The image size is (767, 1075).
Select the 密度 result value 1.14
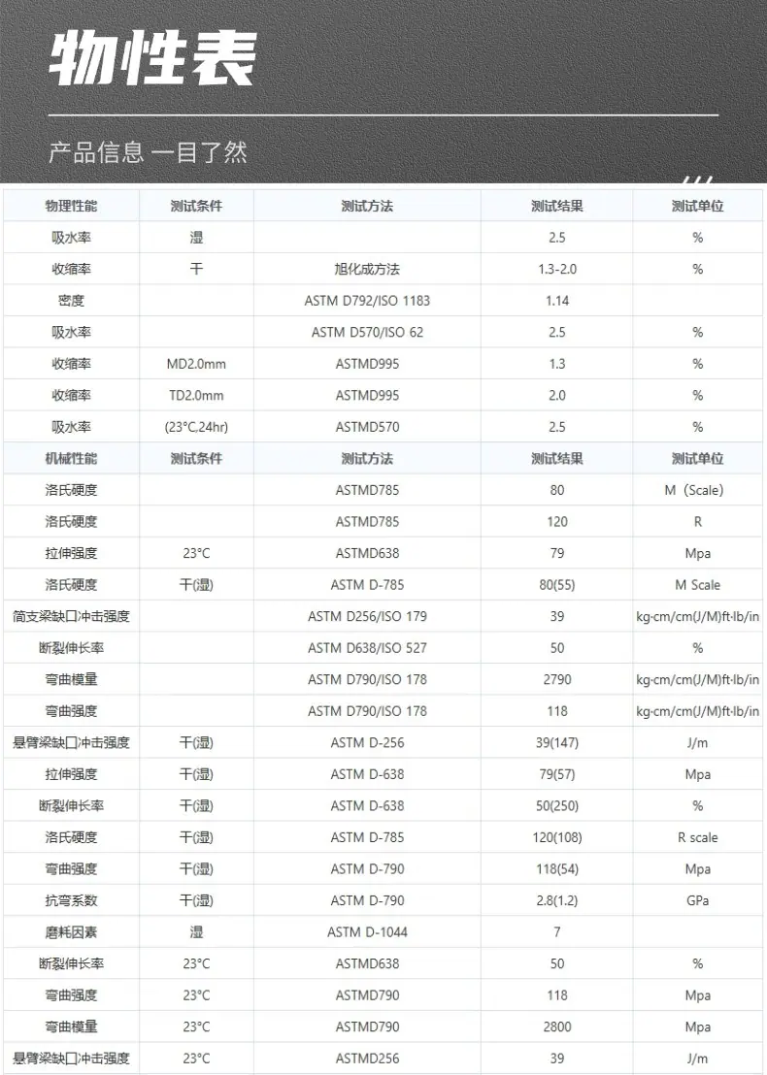click(x=557, y=301)
